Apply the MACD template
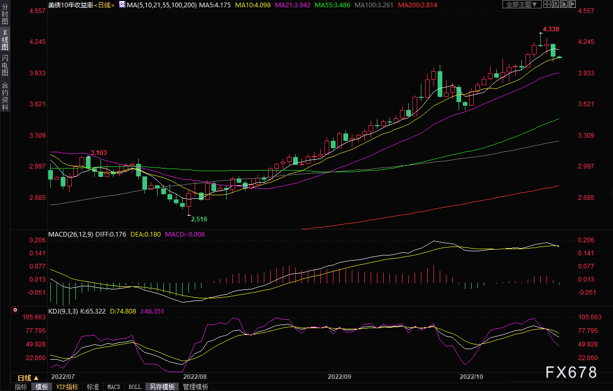Viewport: 613px width, 391px height. 114,387
